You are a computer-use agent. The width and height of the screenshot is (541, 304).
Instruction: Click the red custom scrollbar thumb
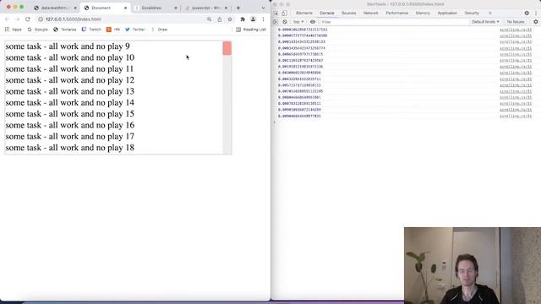pyautogui.click(x=227, y=48)
